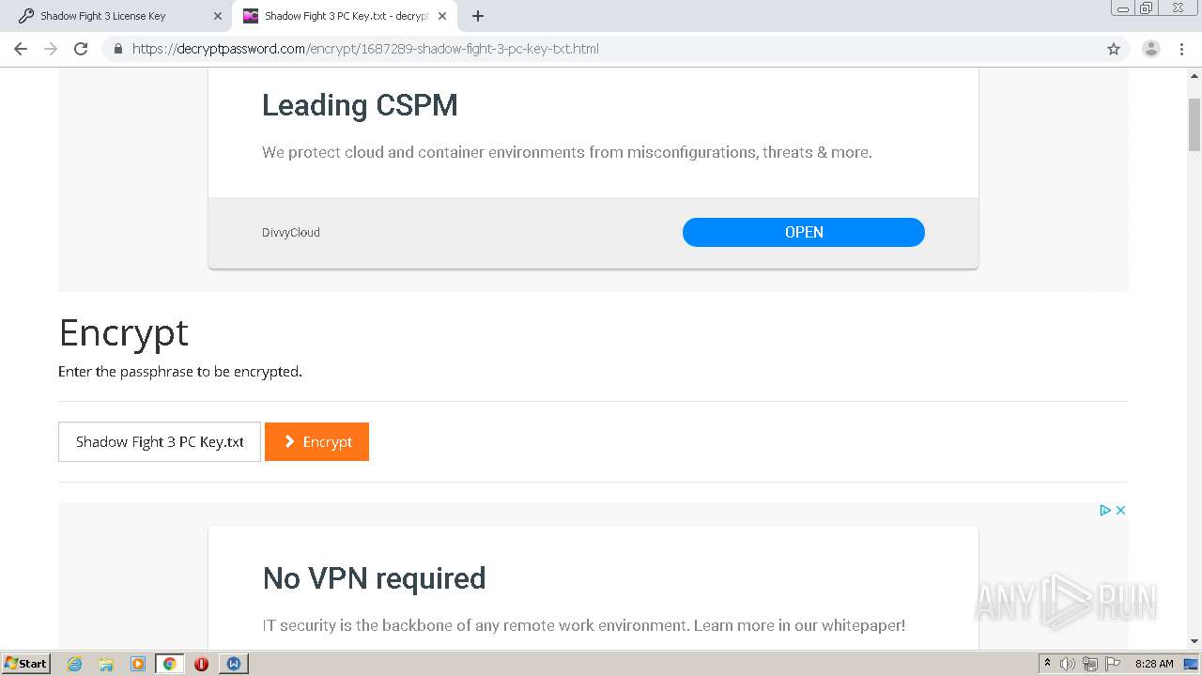Open the Opera taskbar icon
Image resolution: width=1202 pixels, height=676 pixels.
pyautogui.click(x=201, y=664)
